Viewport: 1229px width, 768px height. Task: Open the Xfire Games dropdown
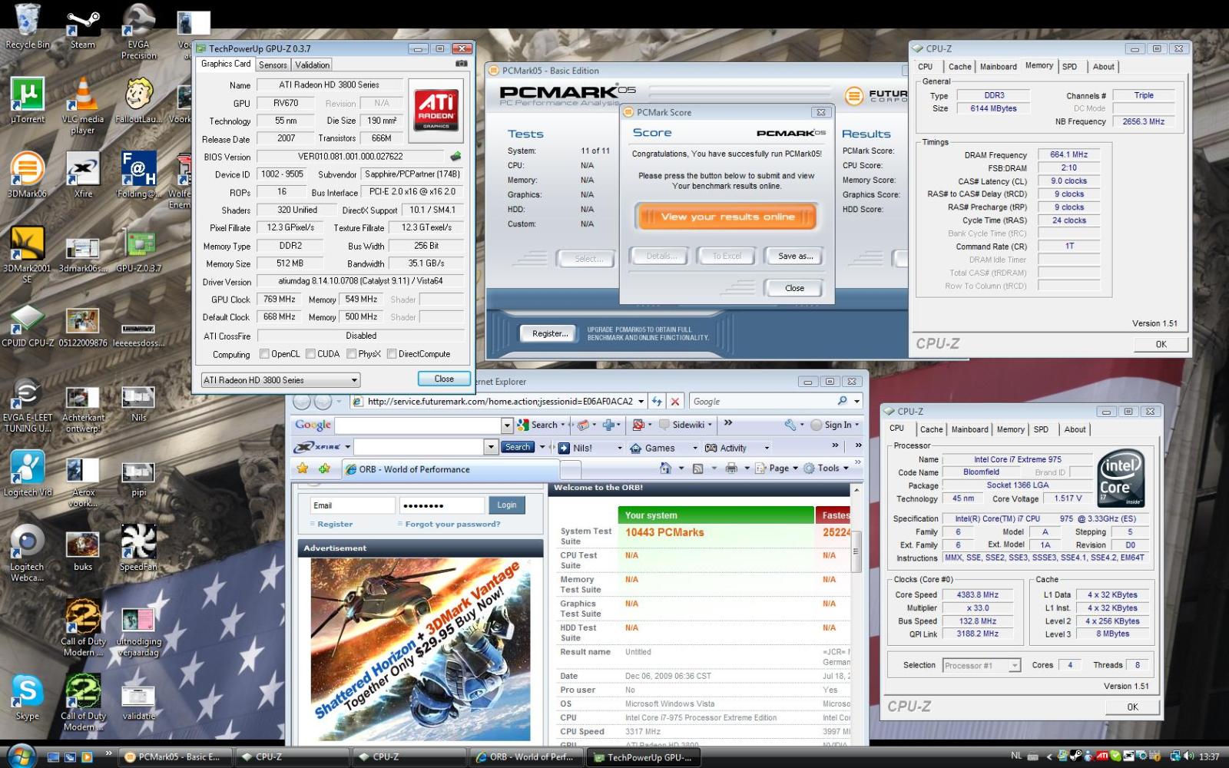tap(695, 448)
